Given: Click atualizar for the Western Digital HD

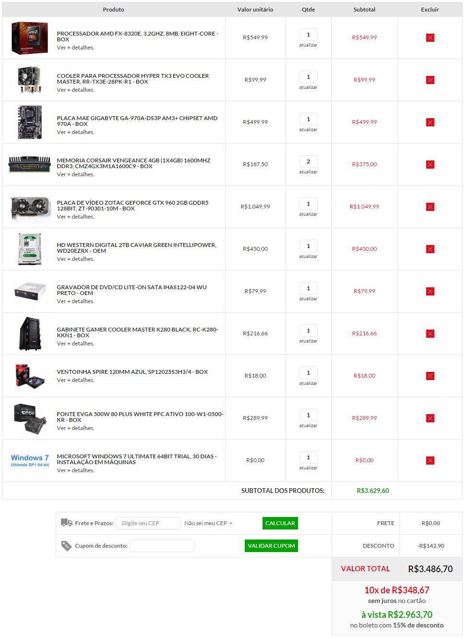Looking at the screenshot, I should (308, 257).
